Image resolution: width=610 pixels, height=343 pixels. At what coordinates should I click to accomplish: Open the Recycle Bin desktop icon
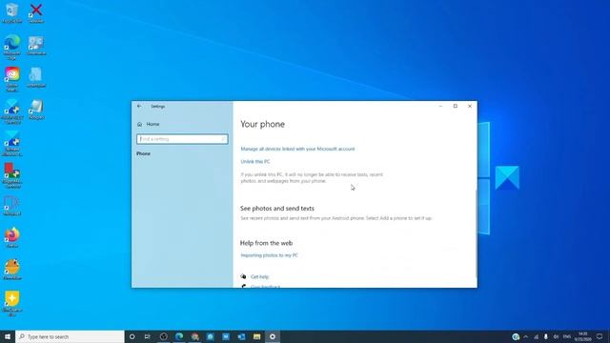[x=11, y=12]
